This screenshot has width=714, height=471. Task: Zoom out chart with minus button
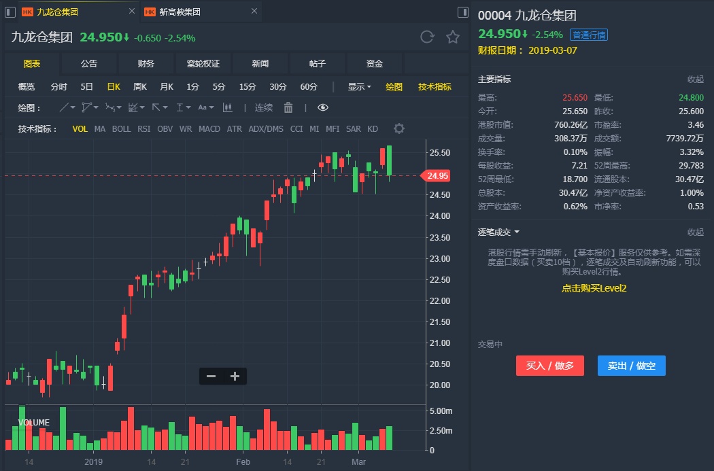211,377
